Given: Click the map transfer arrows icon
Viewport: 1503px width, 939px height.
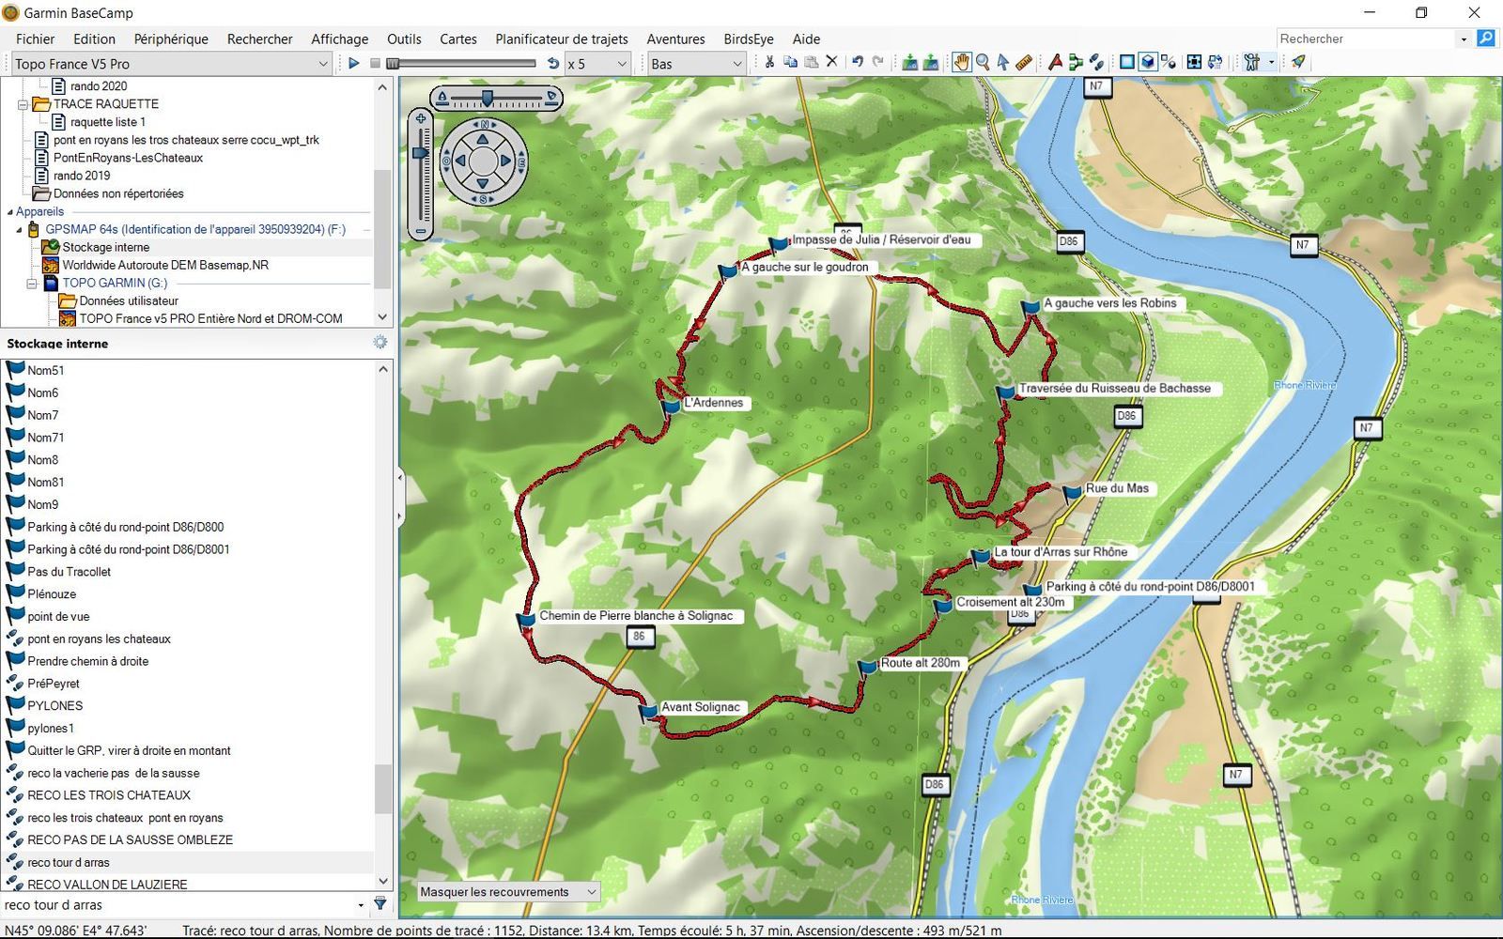Looking at the screenshot, I should pos(1216,63).
